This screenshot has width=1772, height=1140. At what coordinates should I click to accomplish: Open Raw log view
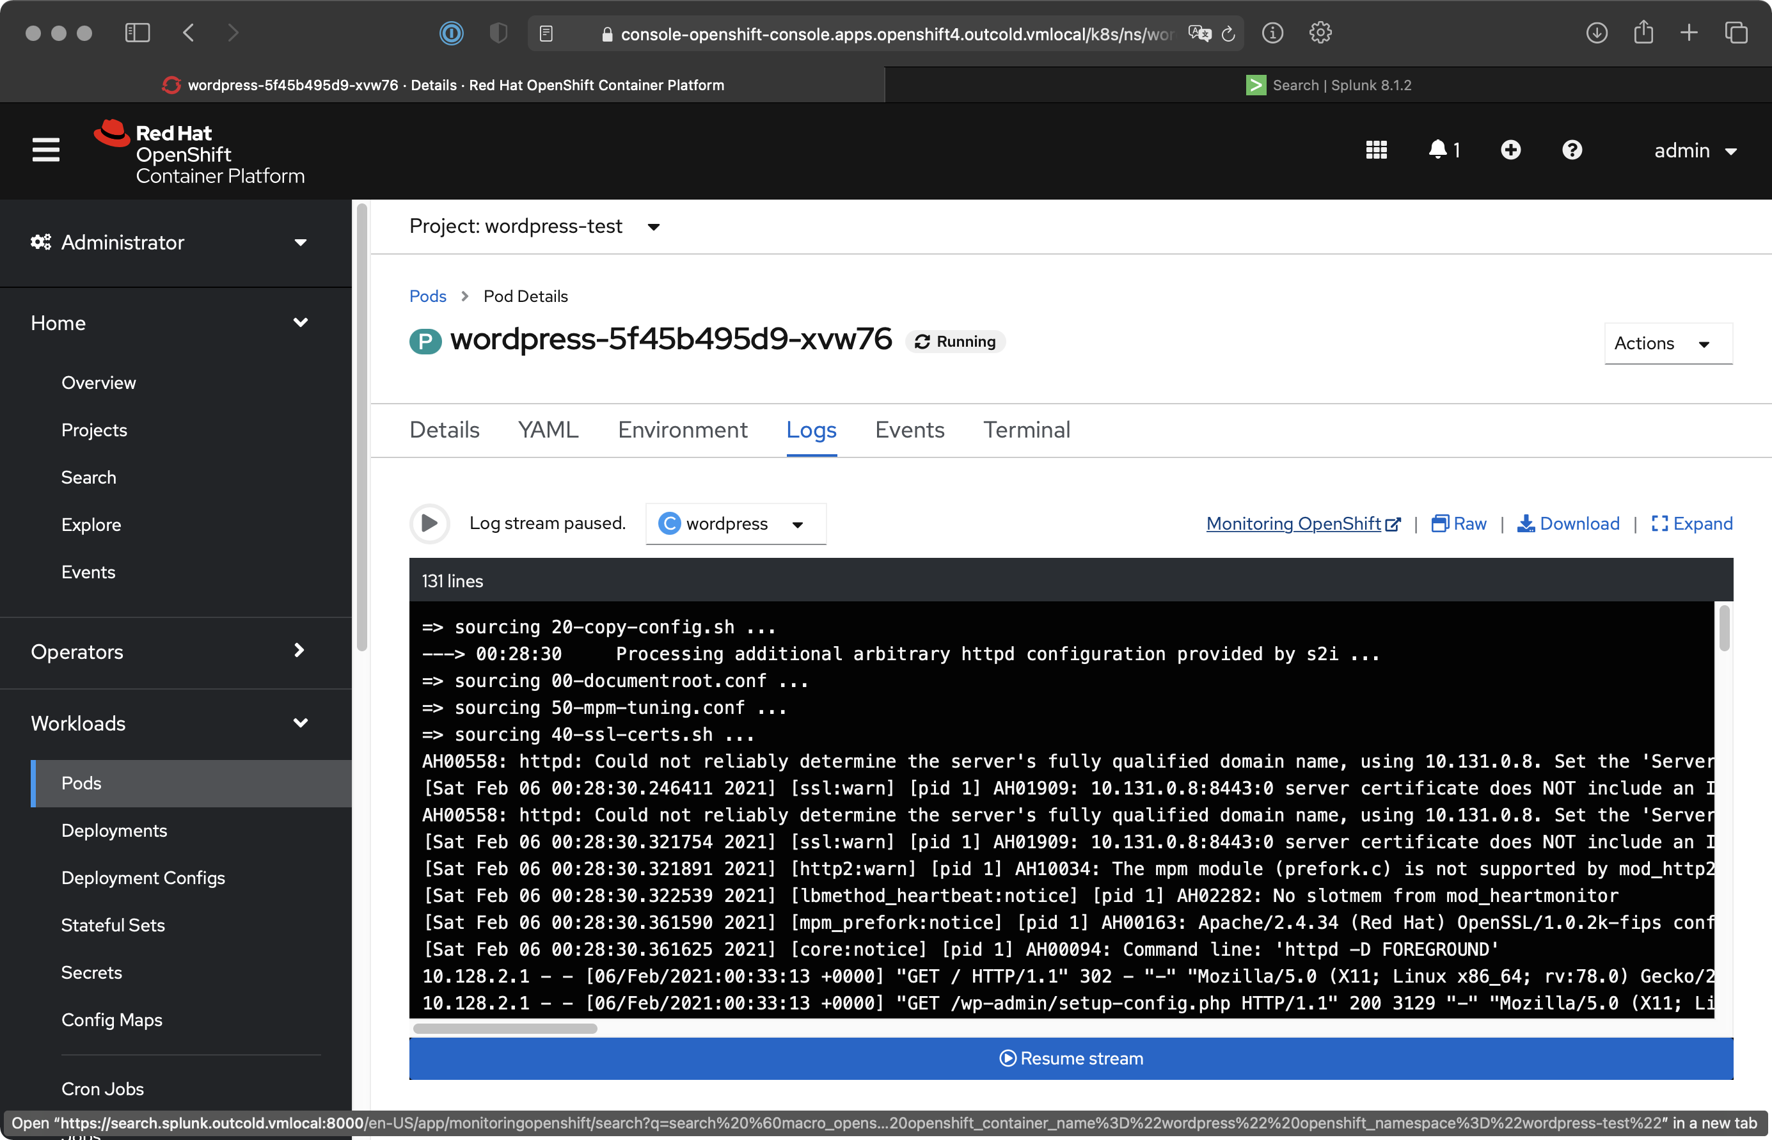[1459, 523]
